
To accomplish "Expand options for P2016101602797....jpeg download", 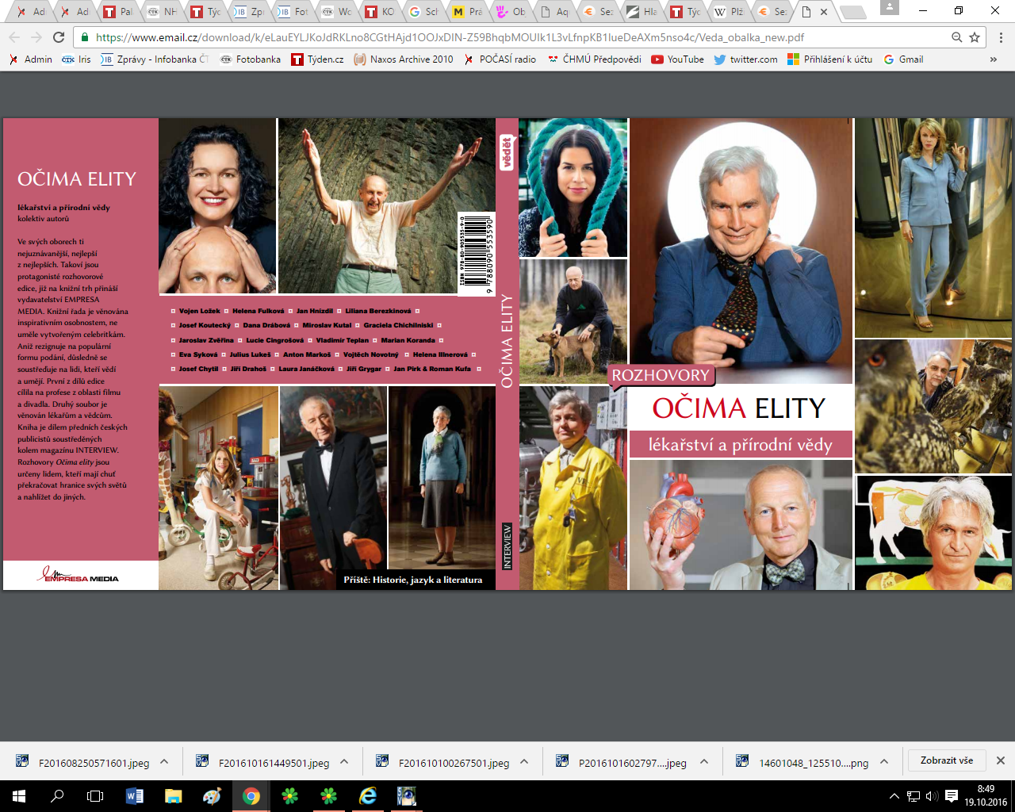I will [704, 762].
